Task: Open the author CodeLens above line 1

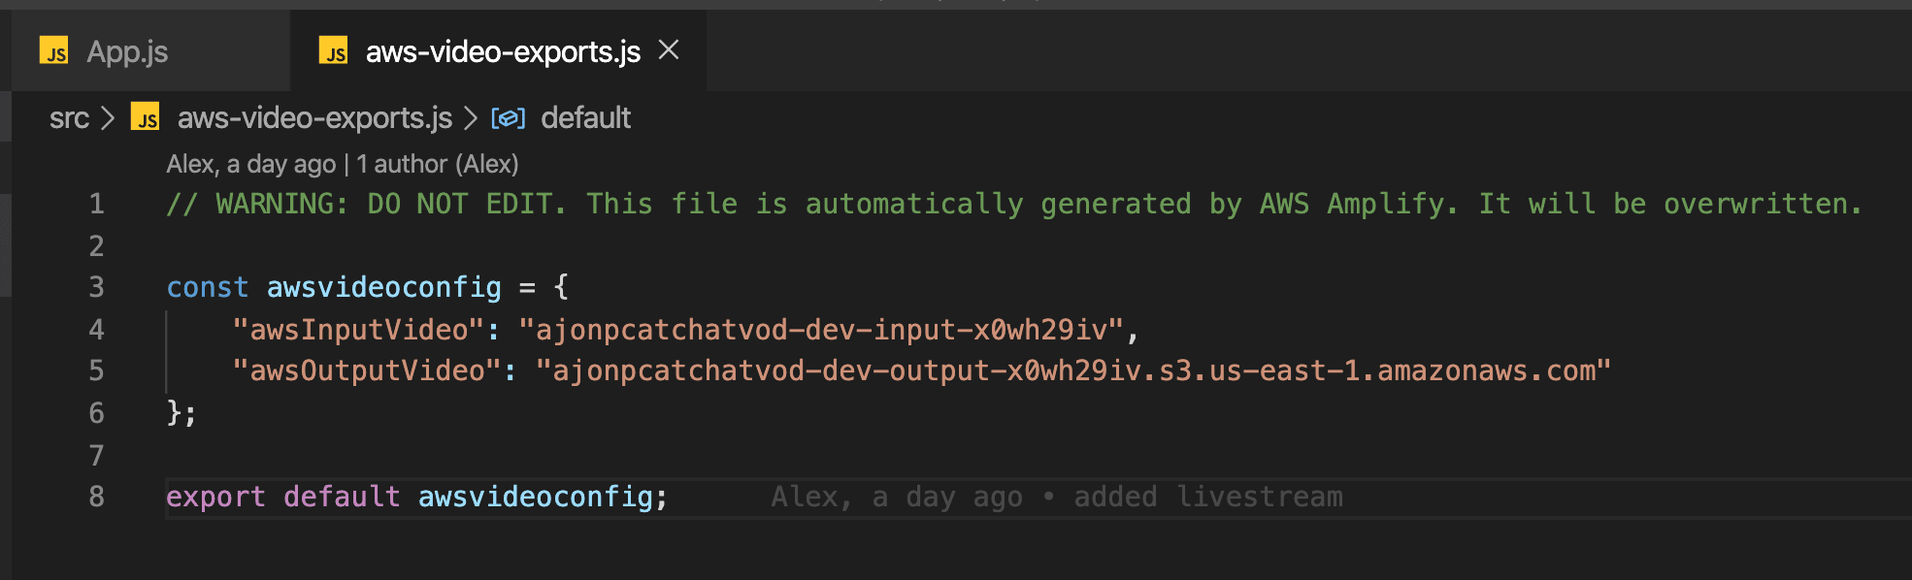Action: point(342,164)
